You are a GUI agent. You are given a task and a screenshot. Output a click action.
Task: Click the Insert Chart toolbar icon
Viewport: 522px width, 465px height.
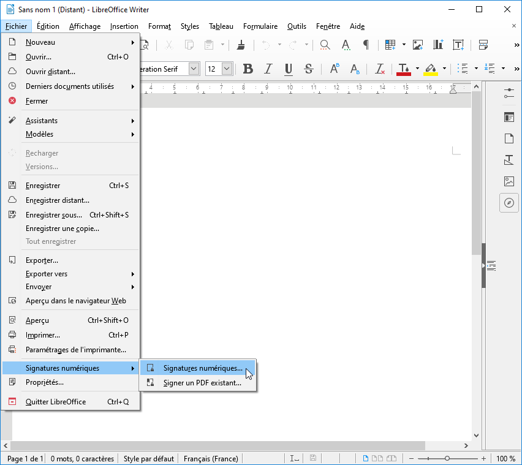(x=438, y=45)
